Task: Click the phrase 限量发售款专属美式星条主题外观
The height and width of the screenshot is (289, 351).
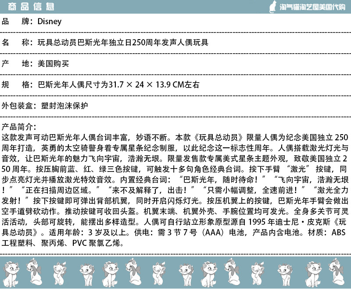Action: [x=227, y=158]
